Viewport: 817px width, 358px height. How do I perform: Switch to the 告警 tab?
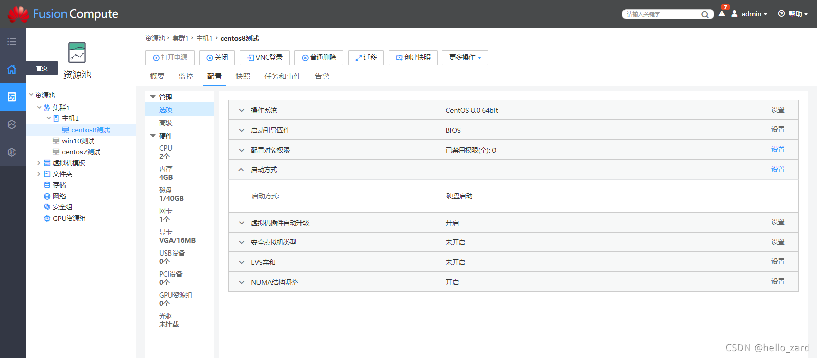coord(322,76)
